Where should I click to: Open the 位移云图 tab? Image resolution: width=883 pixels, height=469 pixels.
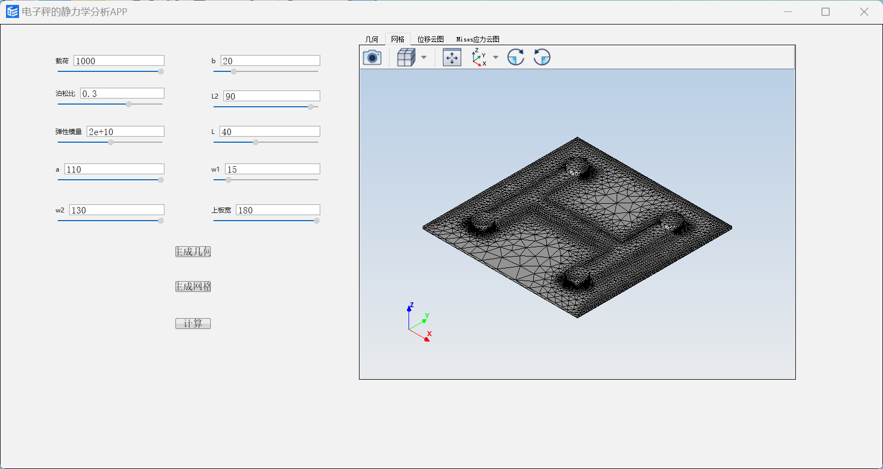(x=430, y=39)
